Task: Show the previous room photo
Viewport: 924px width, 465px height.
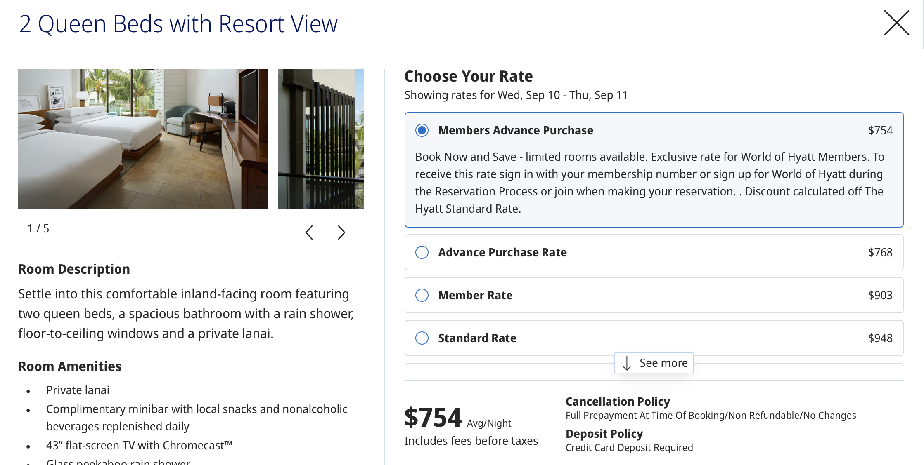Action: point(309,233)
